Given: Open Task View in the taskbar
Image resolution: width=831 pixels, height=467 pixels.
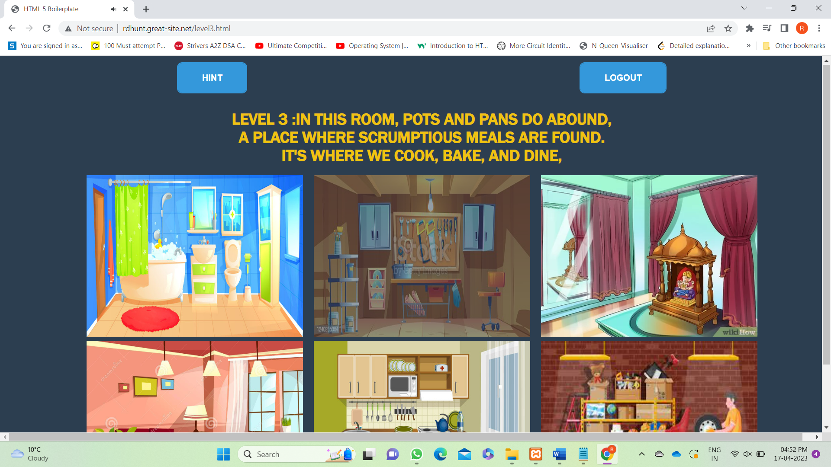Looking at the screenshot, I should pos(368,454).
